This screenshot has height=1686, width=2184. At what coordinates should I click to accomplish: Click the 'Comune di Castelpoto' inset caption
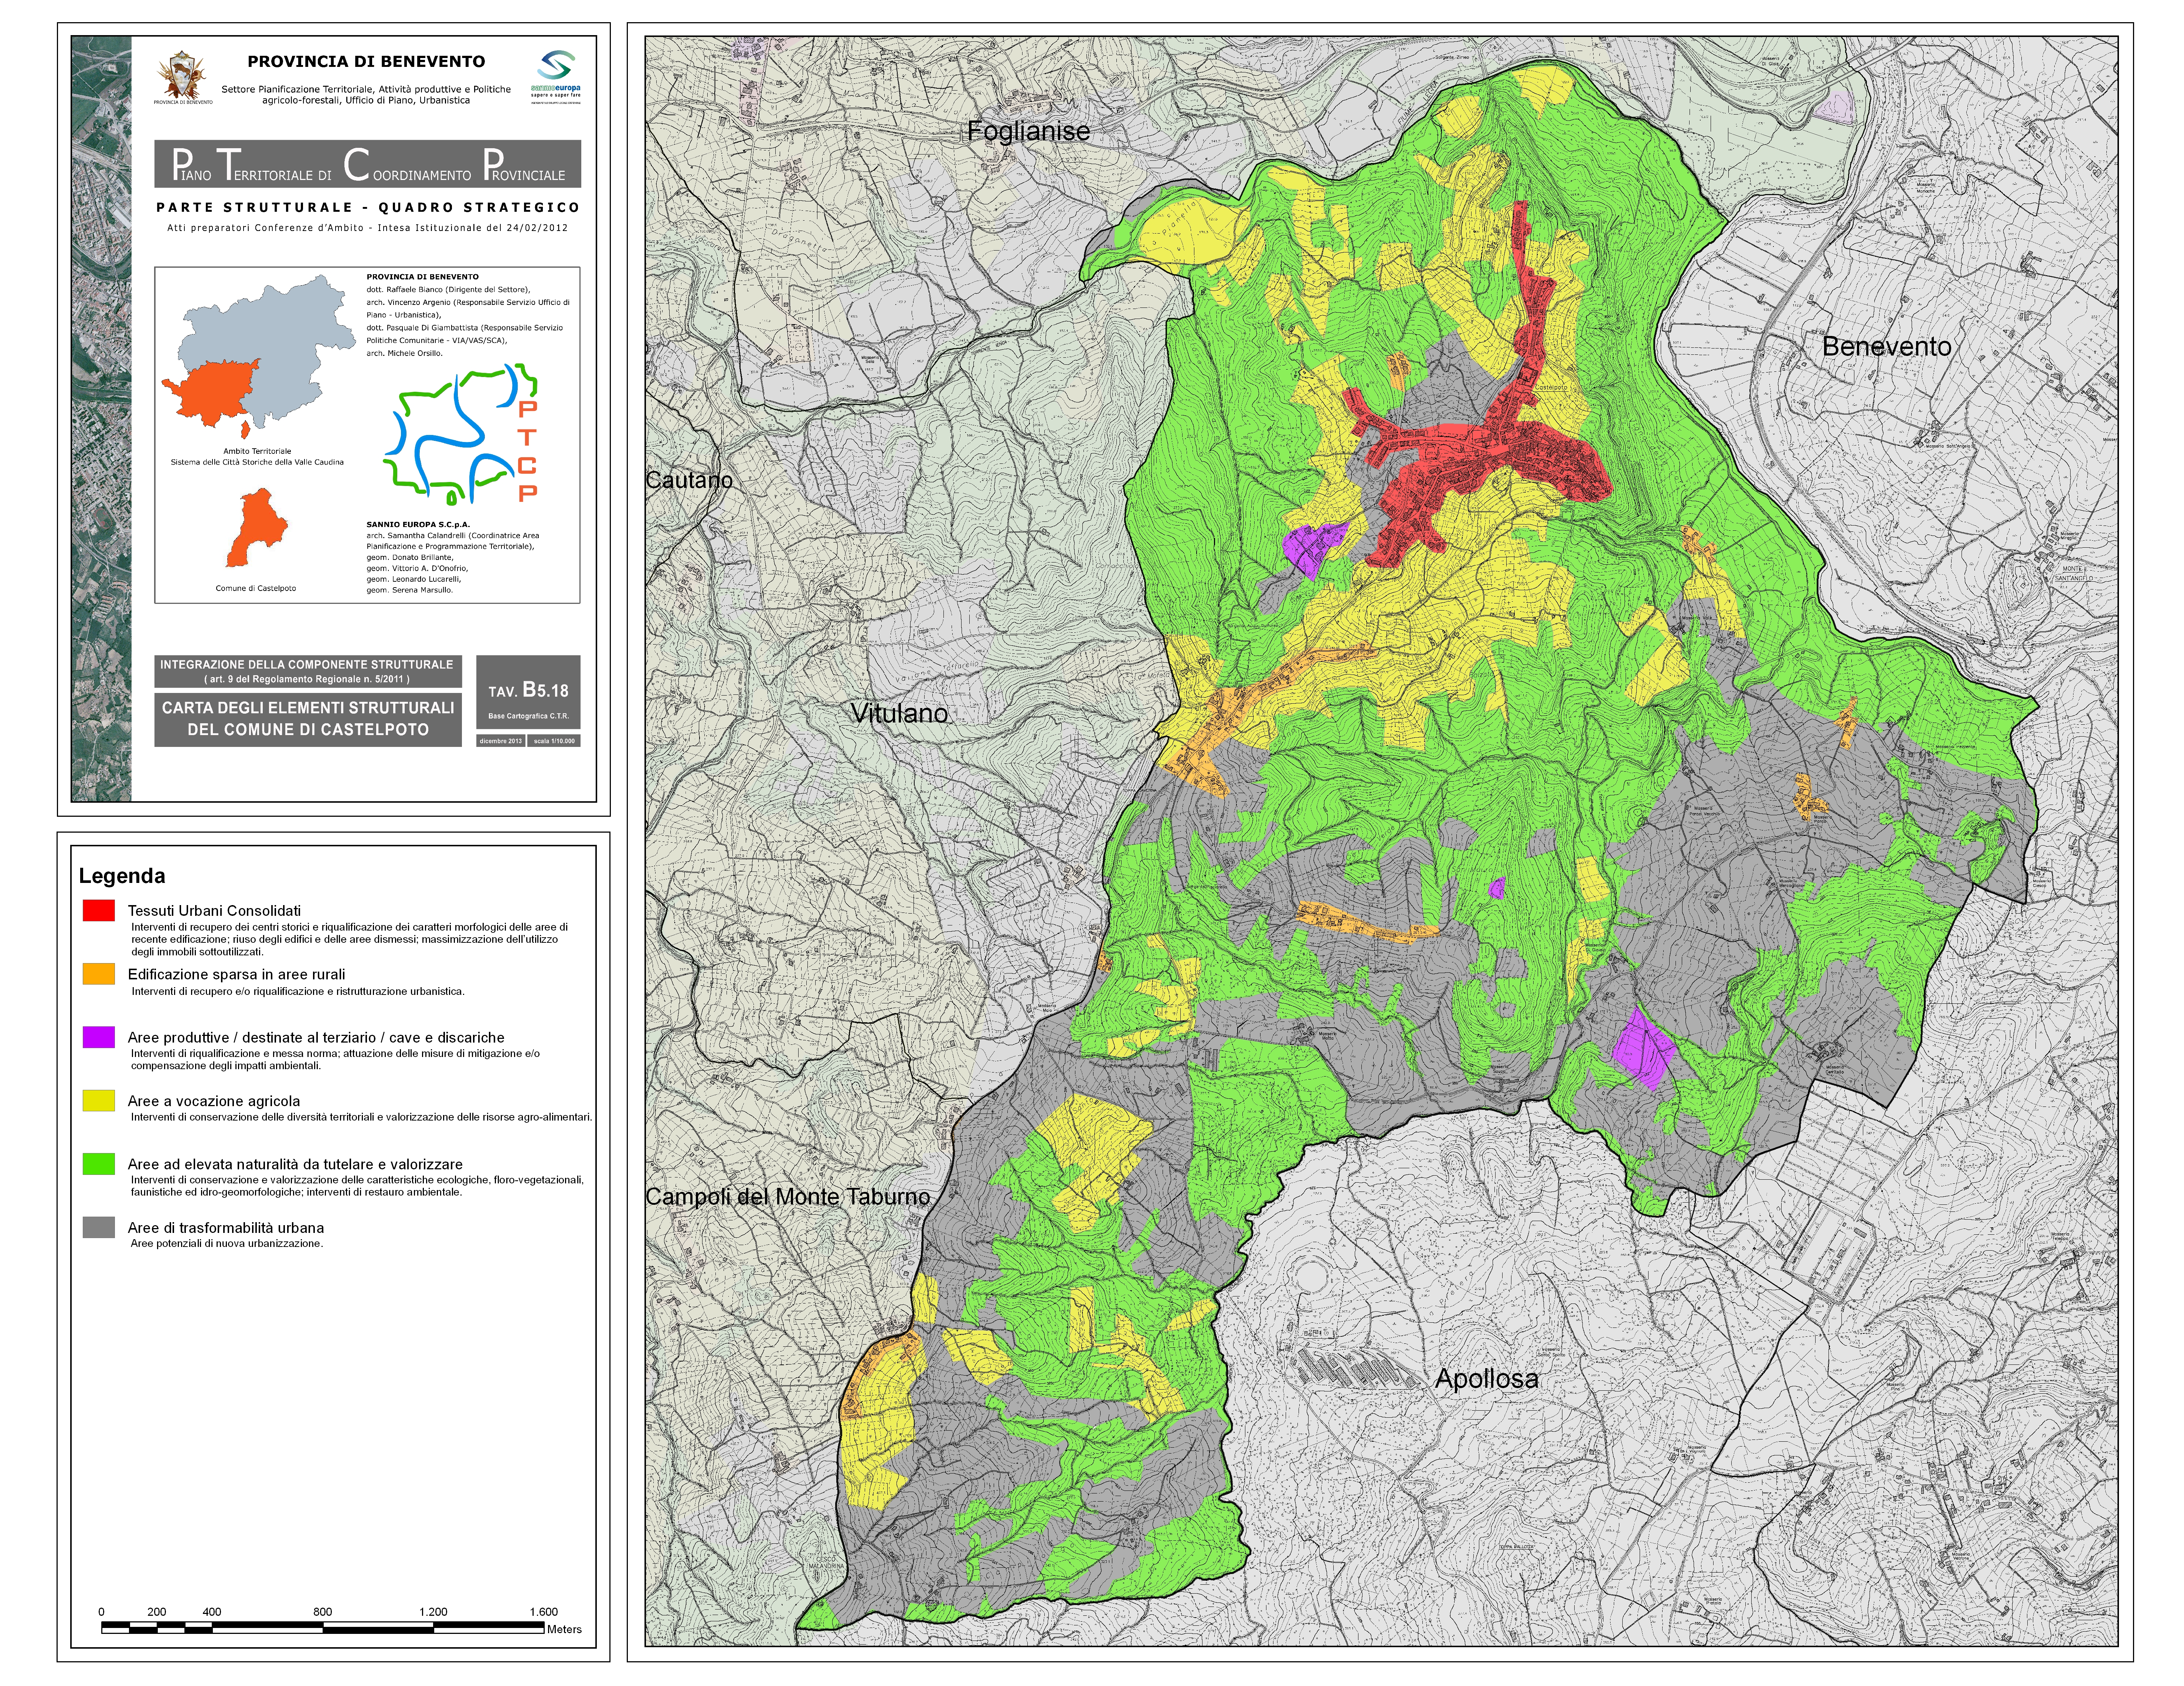(x=256, y=588)
